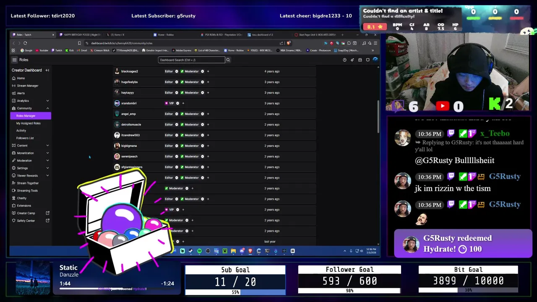Show hidden system tray icons

coord(345,251)
